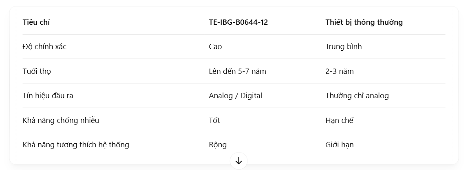
Task: Click the 'Tiêu chí' column header
Action: (36, 22)
